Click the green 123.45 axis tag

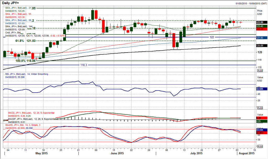262,26
